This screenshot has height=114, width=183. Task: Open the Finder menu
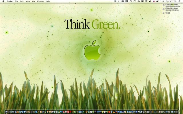tap(10, 1)
